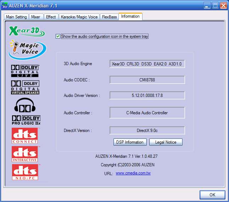Viewport: 229px width, 202px height.
Task: Click the C-Media Audio Controller field
Action: 147,112
